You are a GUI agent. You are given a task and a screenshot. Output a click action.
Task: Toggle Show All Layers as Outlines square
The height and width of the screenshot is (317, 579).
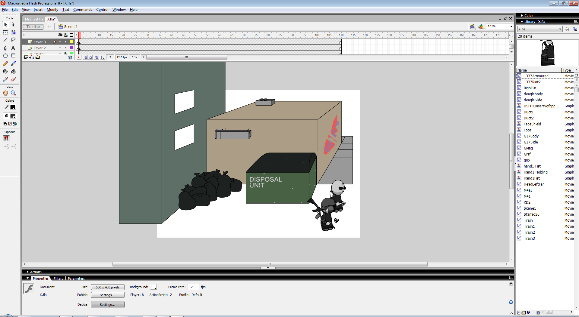click(x=71, y=35)
